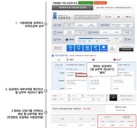Image resolution: width=137 pixels, height=128 pixels.
Task: Select the LG U+ carrier filter button
Action: [x=128, y=17]
